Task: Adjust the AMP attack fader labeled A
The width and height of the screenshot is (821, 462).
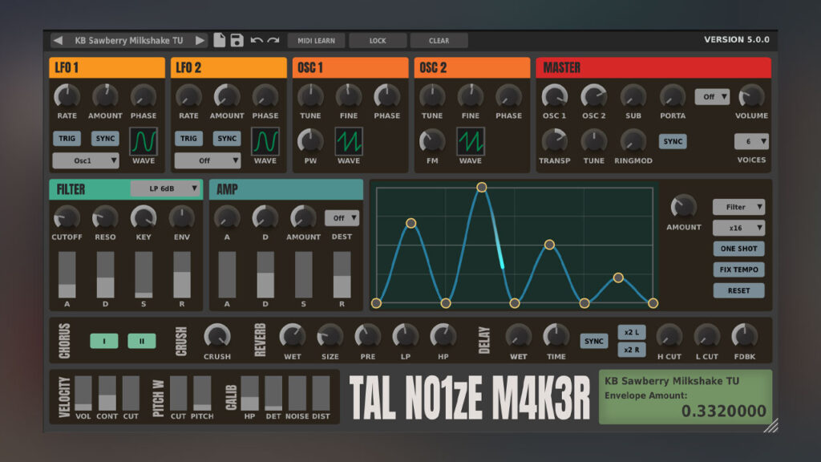Action: tap(227, 273)
